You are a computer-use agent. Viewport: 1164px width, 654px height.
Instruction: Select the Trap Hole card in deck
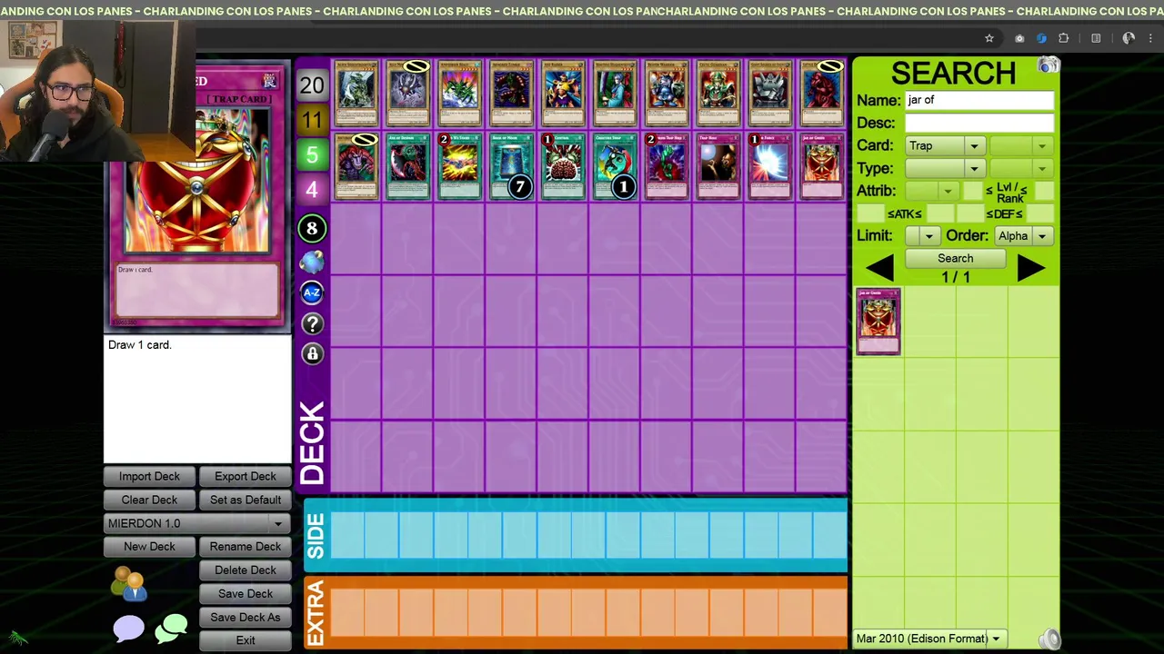pyautogui.click(x=718, y=166)
